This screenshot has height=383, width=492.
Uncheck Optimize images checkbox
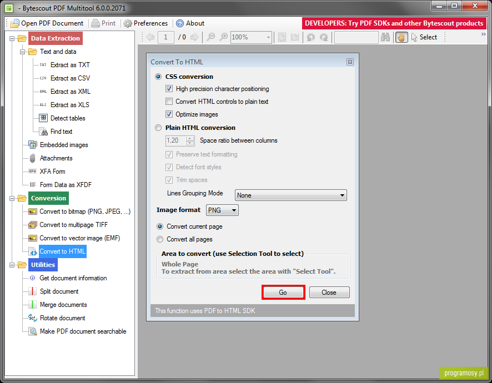169,114
